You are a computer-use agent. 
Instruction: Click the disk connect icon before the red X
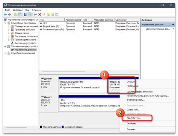tap(35, 15)
